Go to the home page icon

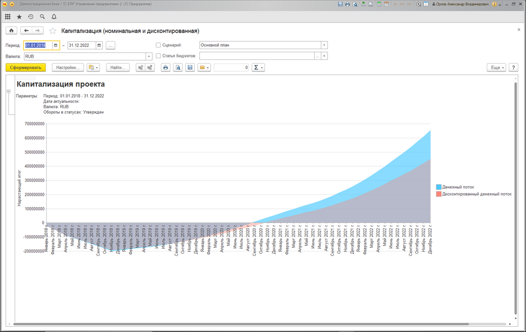coord(11,31)
